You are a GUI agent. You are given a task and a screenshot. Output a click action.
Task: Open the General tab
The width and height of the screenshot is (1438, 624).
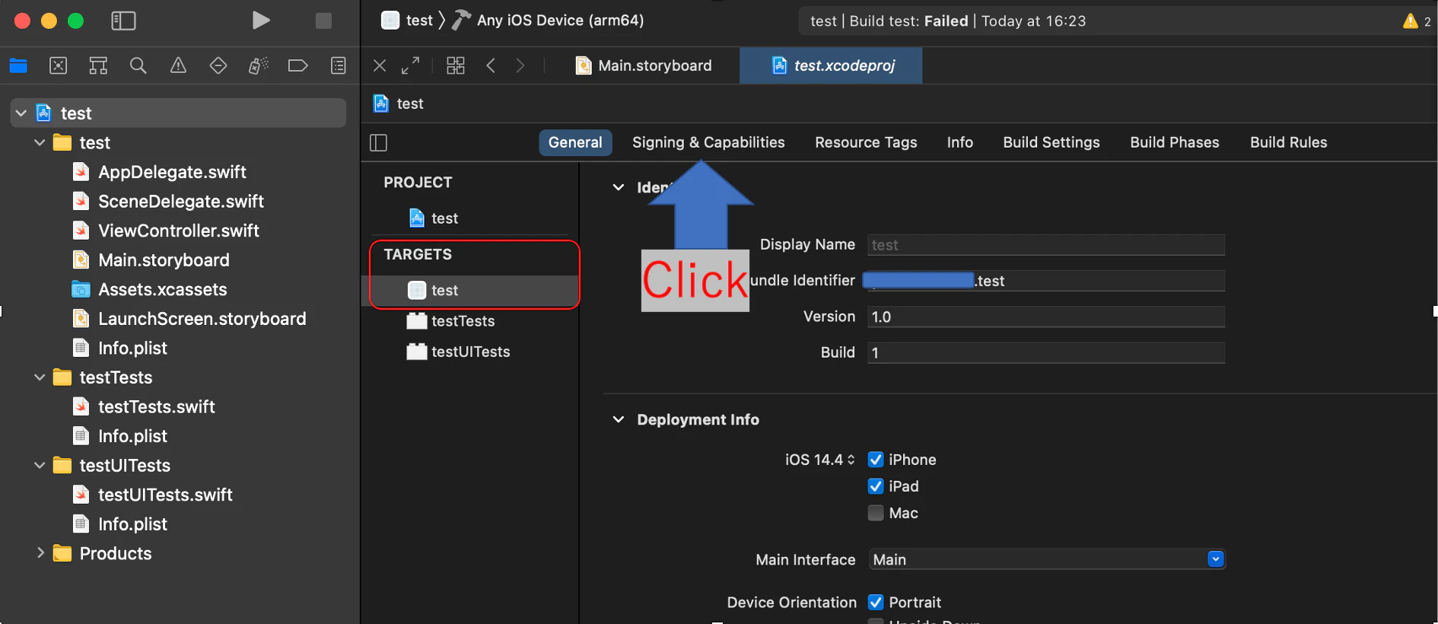[x=575, y=142]
